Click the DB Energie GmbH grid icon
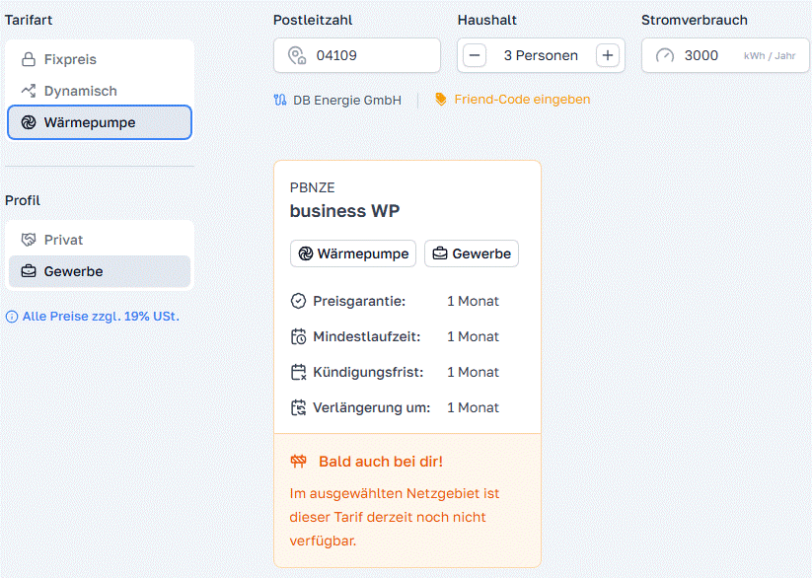This screenshot has width=812, height=578. coord(280,100)
